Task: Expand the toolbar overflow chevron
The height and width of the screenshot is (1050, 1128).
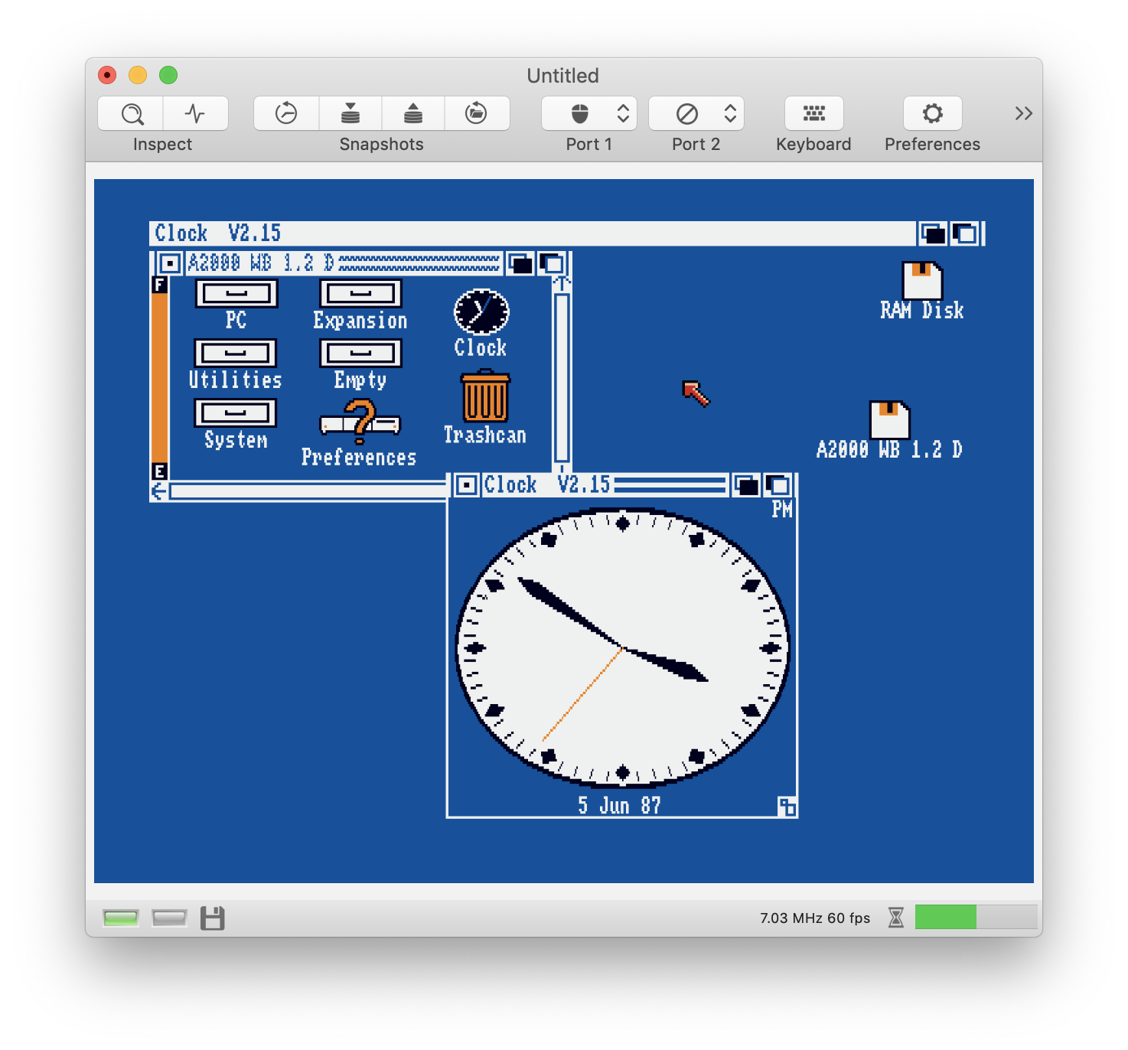Action: point(1023,113)
